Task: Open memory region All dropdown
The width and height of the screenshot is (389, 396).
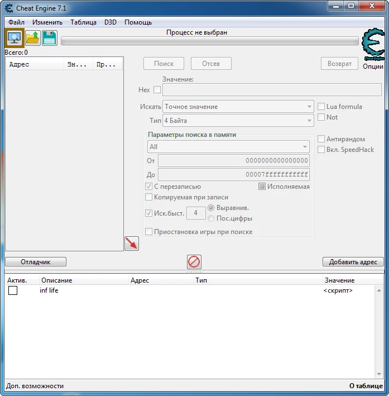Action: coord(228,147)
